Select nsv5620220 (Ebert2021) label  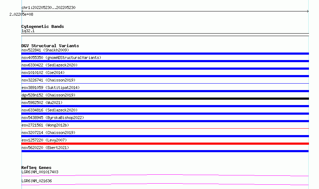45,148
